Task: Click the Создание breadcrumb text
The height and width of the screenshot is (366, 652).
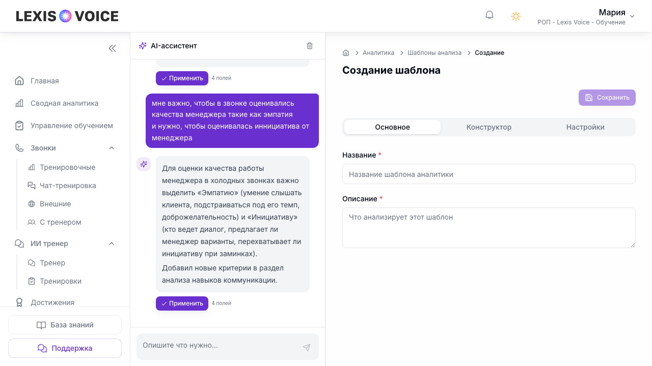Action: (490, 53)
